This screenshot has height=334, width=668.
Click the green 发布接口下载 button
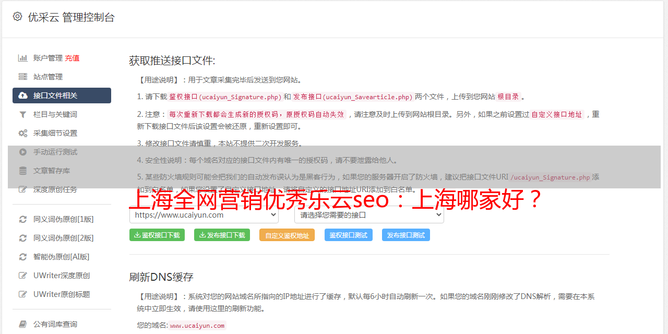point(222,235)
